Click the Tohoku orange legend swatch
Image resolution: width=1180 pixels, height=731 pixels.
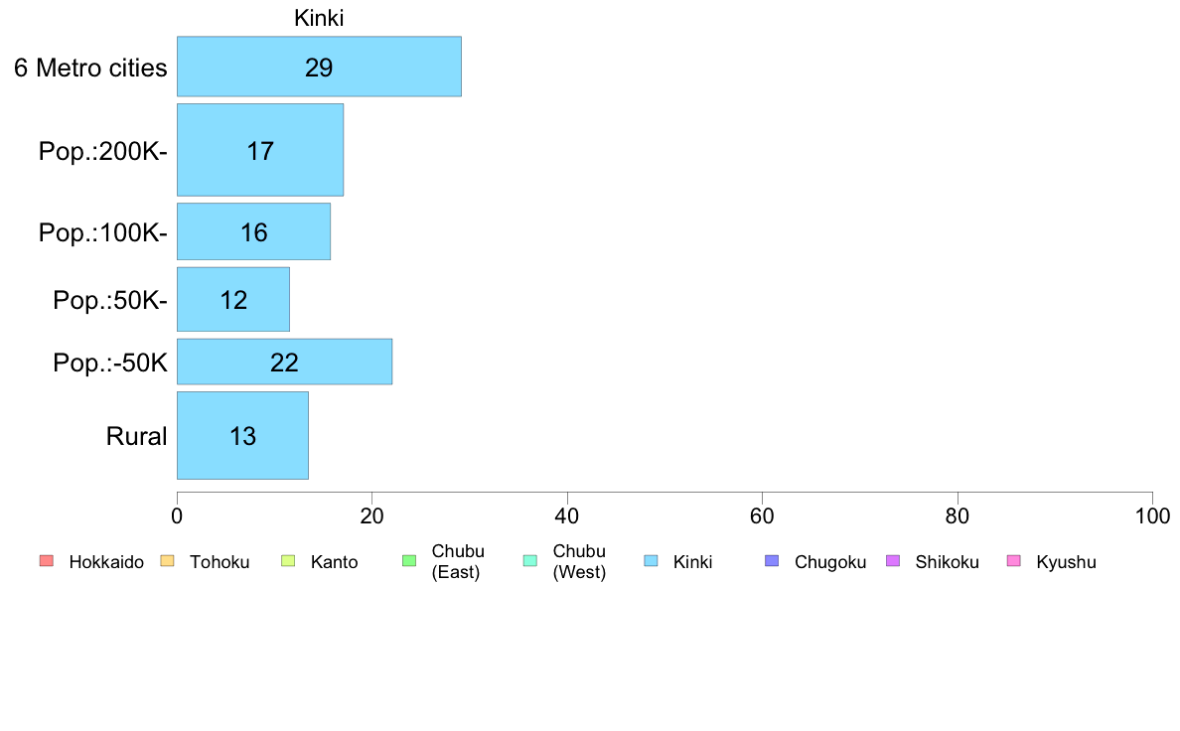(x=167, y=561)
